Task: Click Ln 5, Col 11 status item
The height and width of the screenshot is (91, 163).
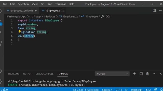Action: 86,90
